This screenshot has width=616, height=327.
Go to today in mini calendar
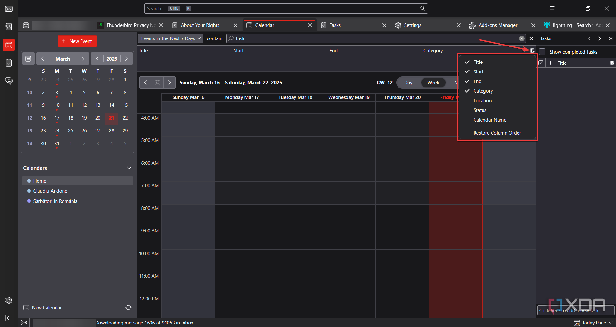28,59
